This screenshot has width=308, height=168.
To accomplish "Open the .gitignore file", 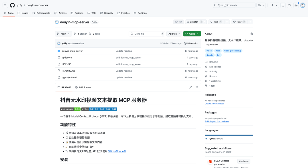I will tap(67, 58).
